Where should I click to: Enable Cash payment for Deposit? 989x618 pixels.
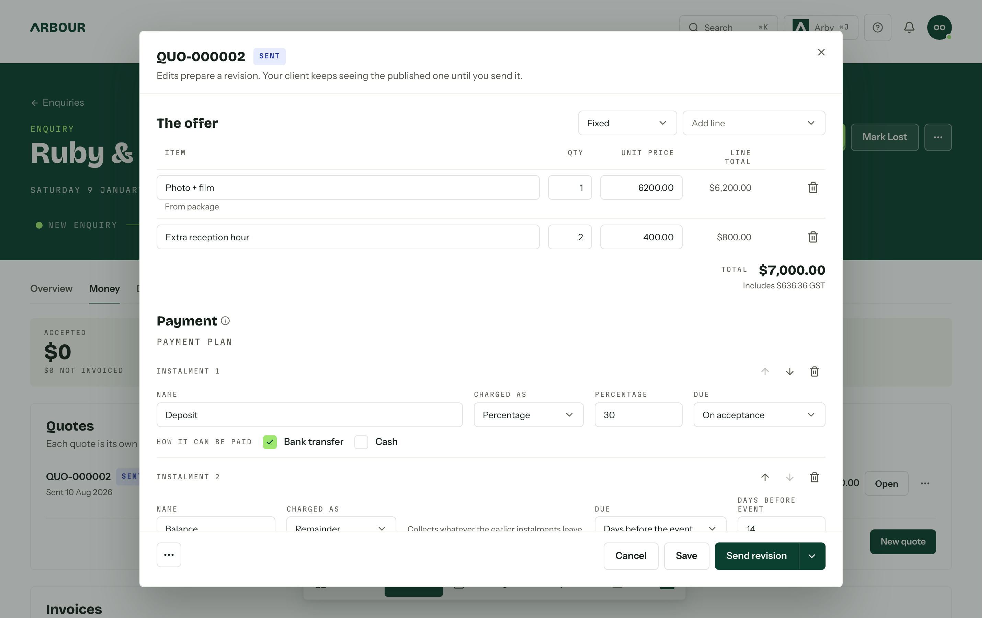[x=361, y=442]
